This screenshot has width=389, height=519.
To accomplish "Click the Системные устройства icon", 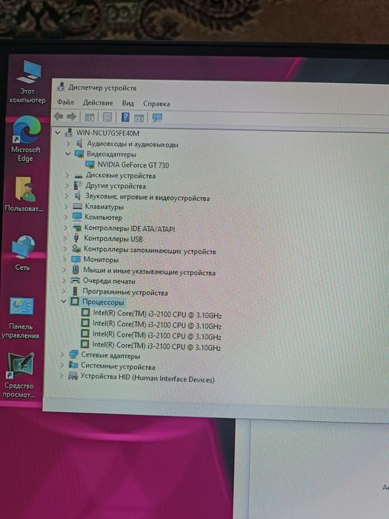I will (73, 365).
